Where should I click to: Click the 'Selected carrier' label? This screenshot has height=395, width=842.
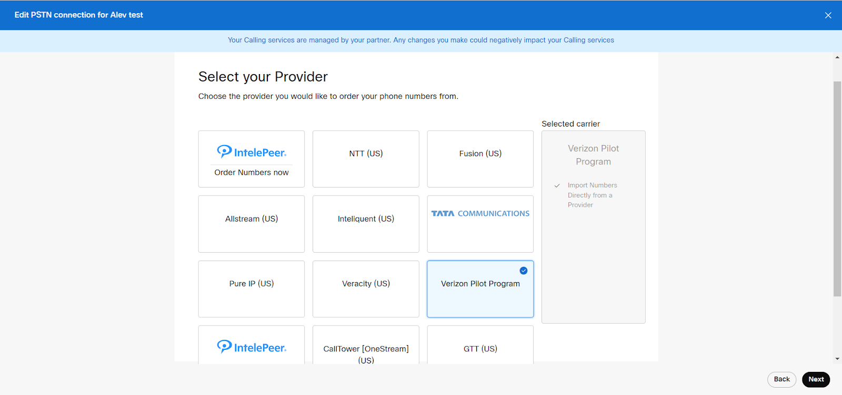[571, 124]
